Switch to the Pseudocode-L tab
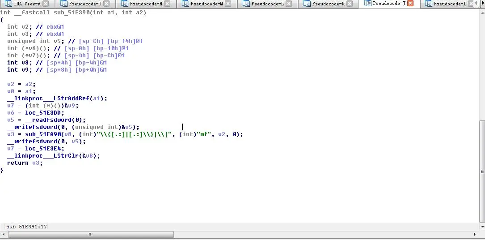Image resolution: width=485 pixels, height=240 pixels. [268, 4]
